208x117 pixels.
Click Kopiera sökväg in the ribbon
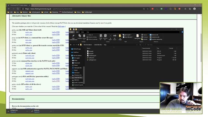pos(92,37)
